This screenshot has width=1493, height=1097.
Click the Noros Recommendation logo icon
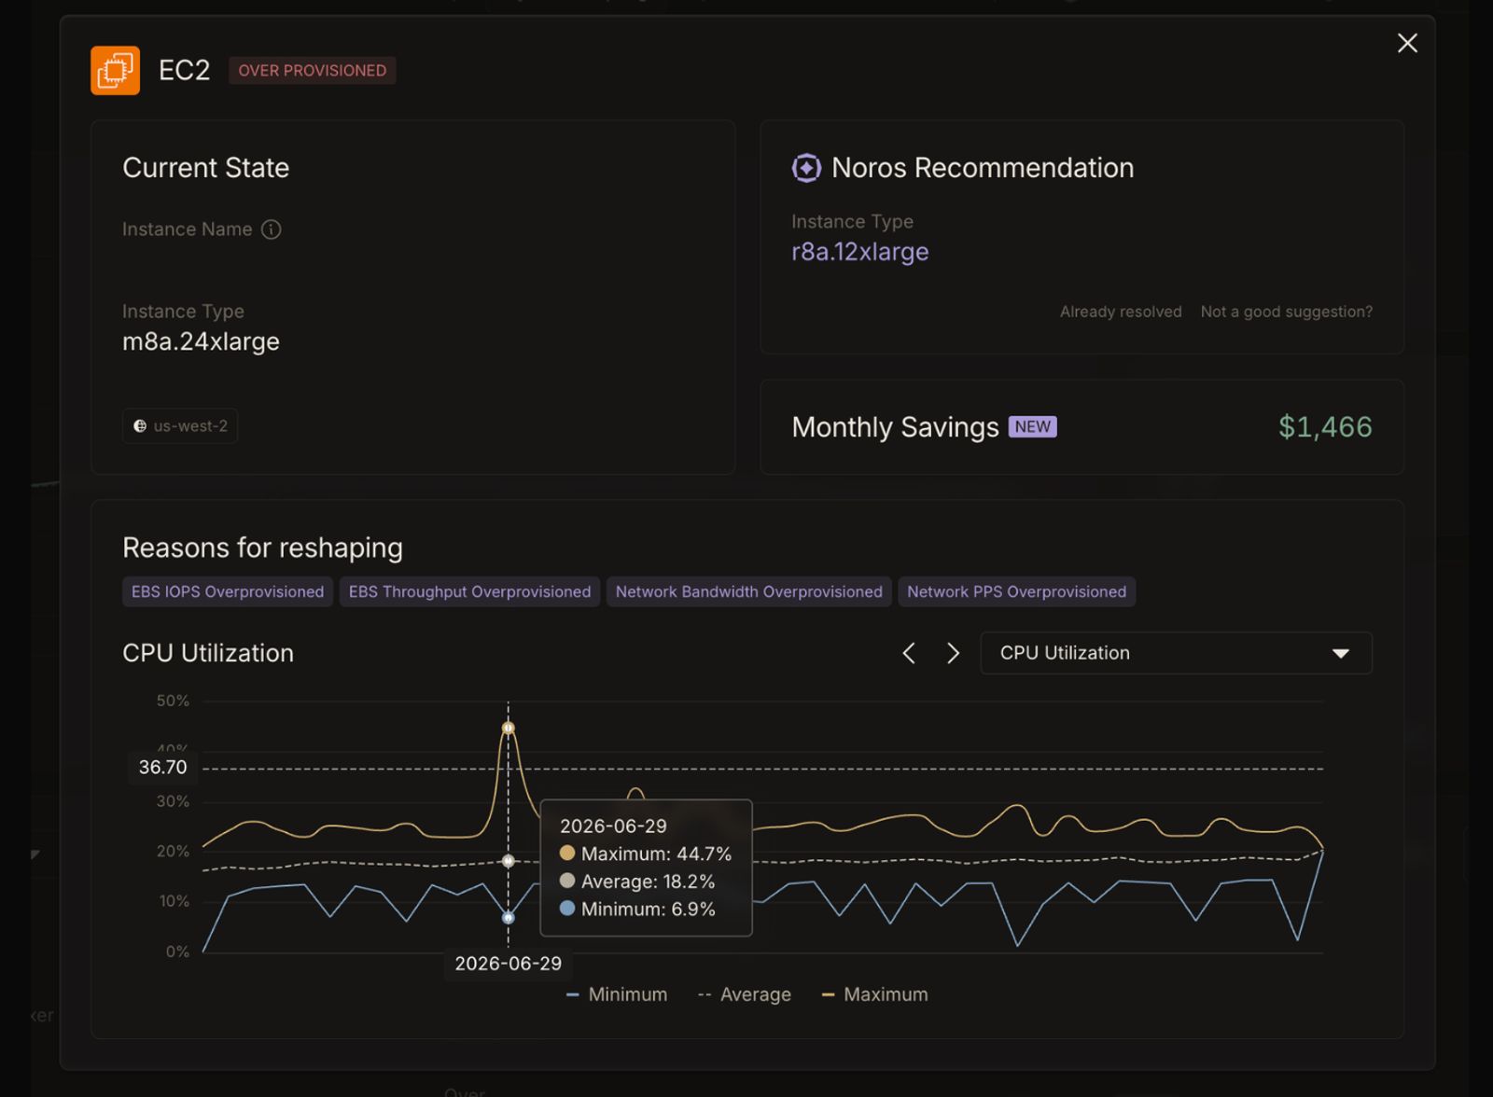click(806, 168)
